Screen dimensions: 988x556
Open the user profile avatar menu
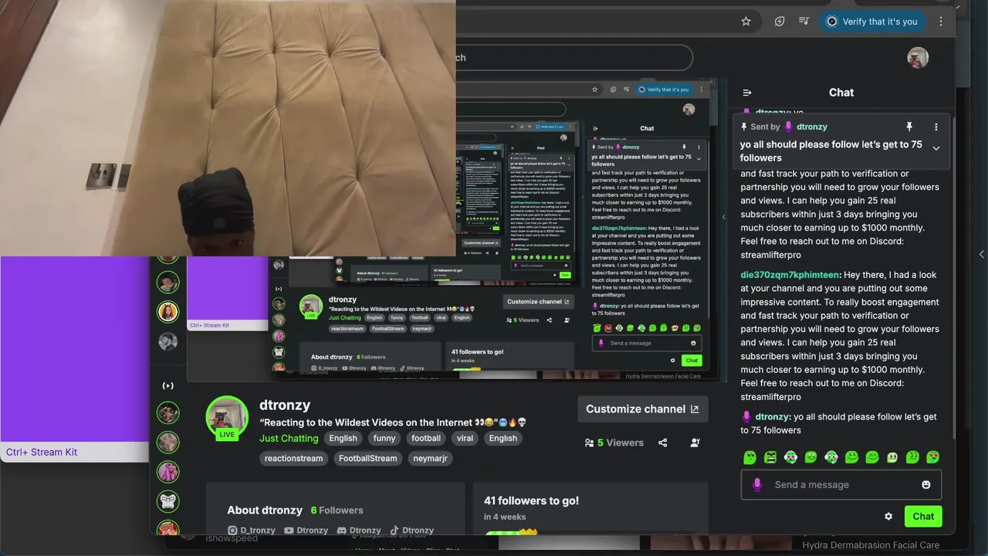918,57
